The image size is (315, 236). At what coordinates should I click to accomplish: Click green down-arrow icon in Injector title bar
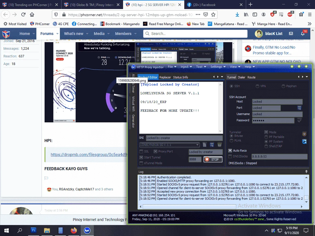(x=292, y=66)
